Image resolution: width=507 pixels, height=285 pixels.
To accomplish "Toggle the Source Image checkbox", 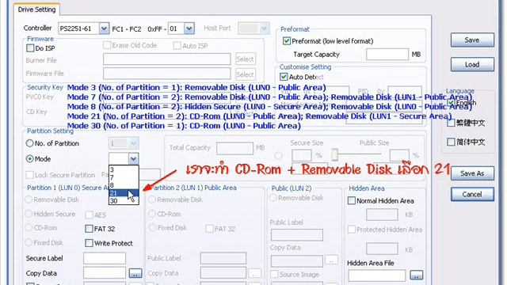I will [x=274, y=275].
